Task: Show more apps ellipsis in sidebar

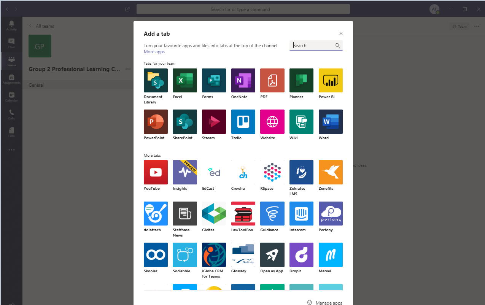Action: pos(11,150)
